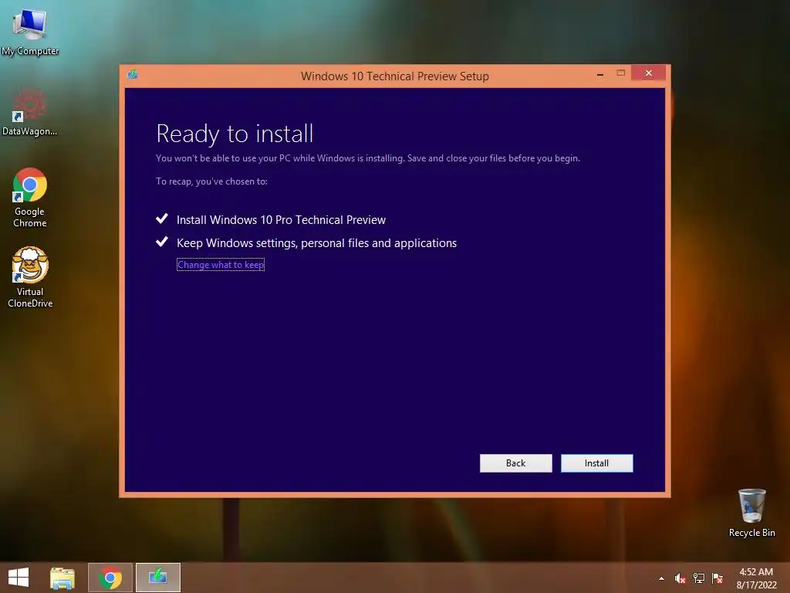
Task: Click 'Keep Windows settings, personal files and applications'
Action: point(316,243)
